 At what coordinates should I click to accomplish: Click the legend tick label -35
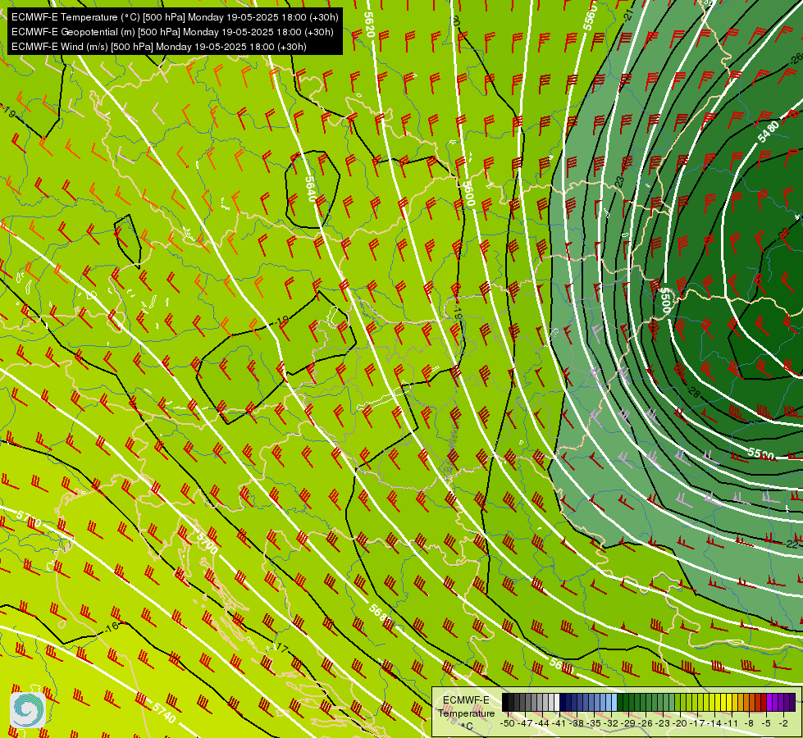[594, 723]
